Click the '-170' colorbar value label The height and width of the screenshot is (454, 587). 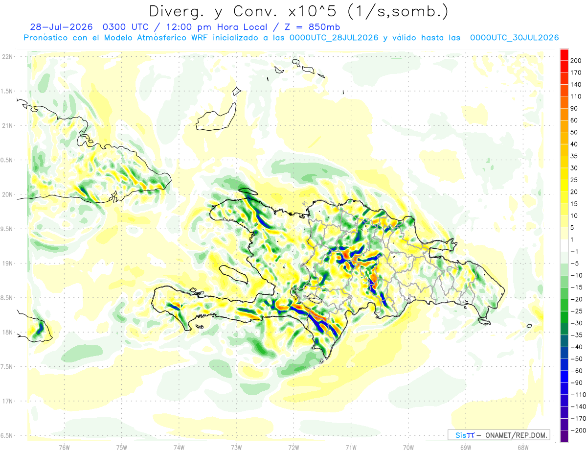[x=578, y=419]
